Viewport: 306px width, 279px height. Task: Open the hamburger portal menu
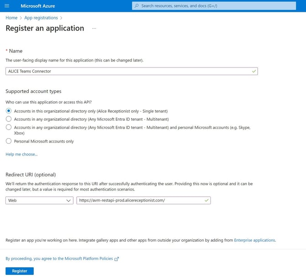pos(7,6)
